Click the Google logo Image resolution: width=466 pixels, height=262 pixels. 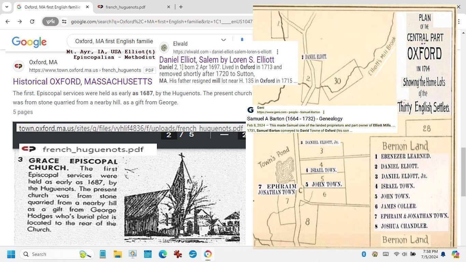point(29,42)
